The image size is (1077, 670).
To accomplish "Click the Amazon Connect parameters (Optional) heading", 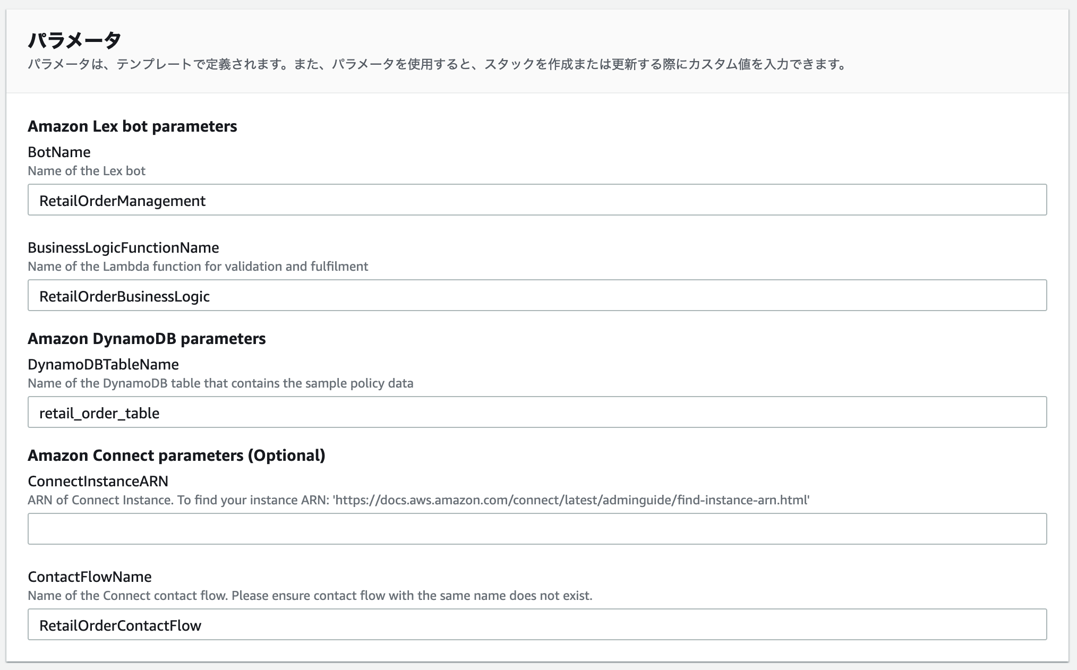I will 176,456.
